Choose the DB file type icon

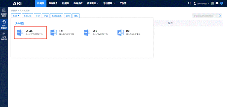point(120,33)
